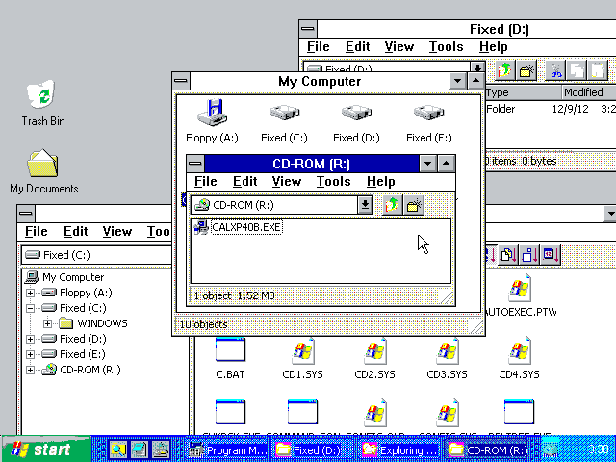Select the CD3.SYS file
This screenshot has height=462, width=616.
coord(447,356)
